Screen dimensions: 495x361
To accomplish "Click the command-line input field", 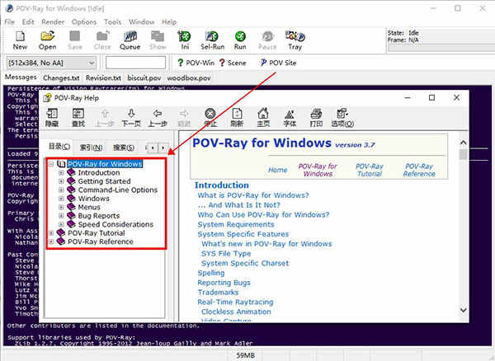I will point(135,63).
